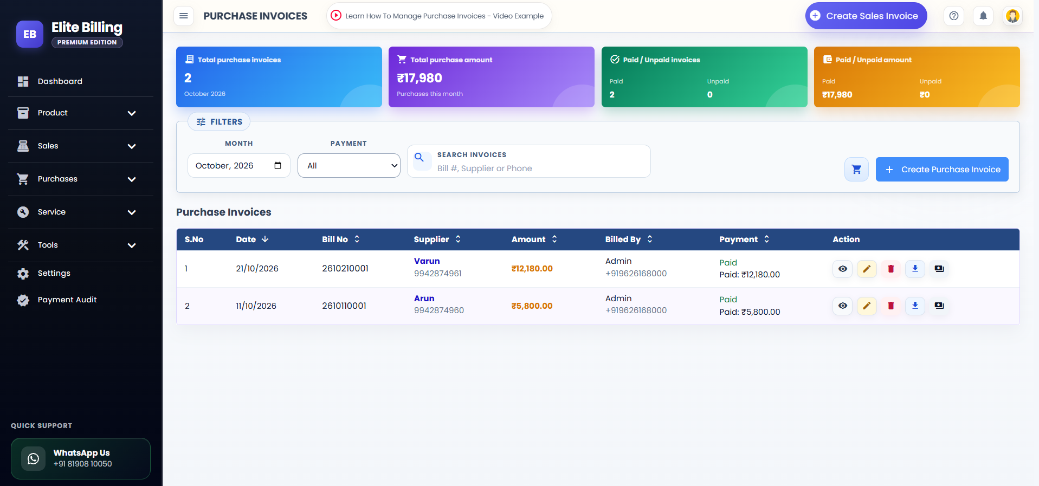Screen dimensions: 1039x486
Task: Sort table by Supplier column
Action: pyautogui.click(x=437, y=239)
